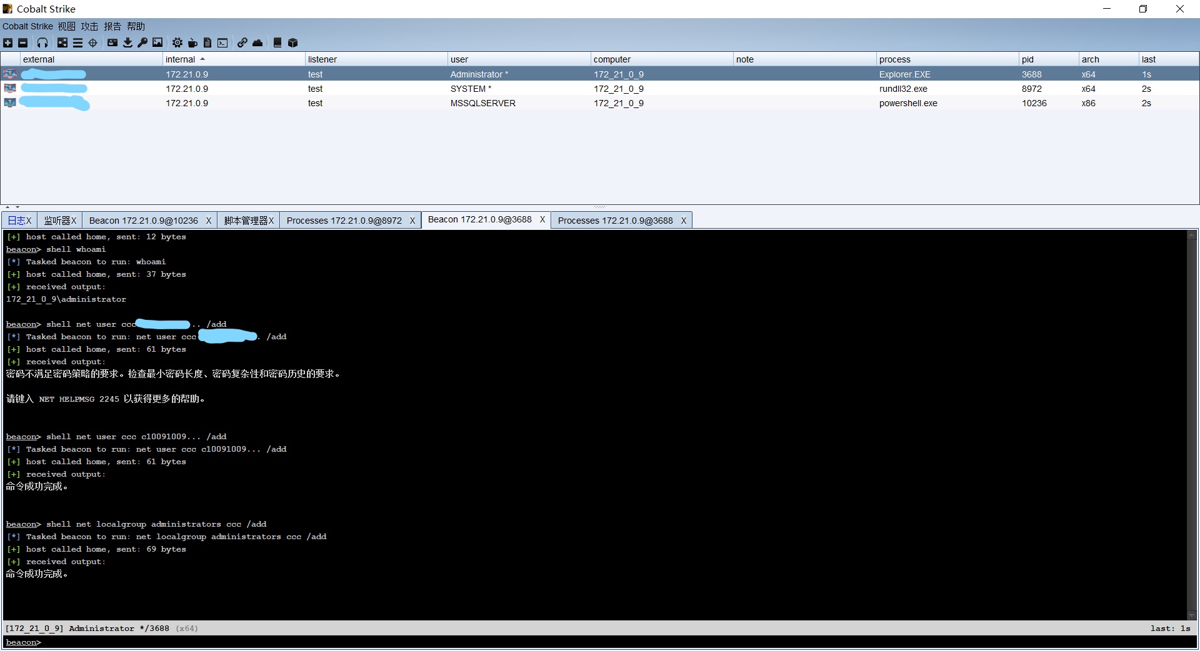
Task: Open the Keystrokes key icon
Action: 142,42
